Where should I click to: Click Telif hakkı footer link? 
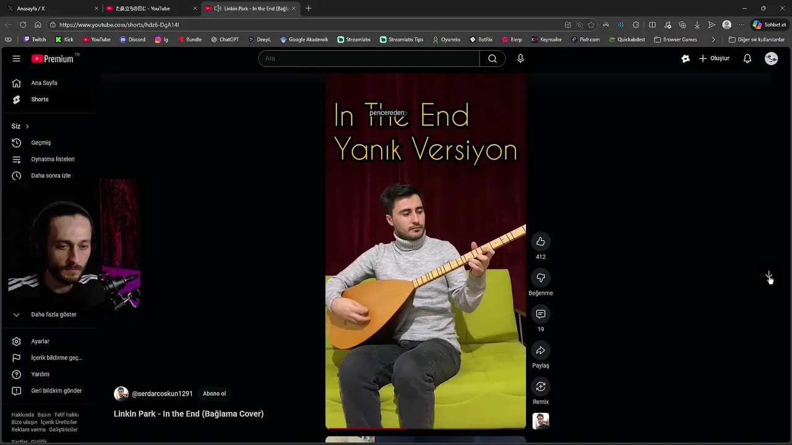[x=66, y=415]
